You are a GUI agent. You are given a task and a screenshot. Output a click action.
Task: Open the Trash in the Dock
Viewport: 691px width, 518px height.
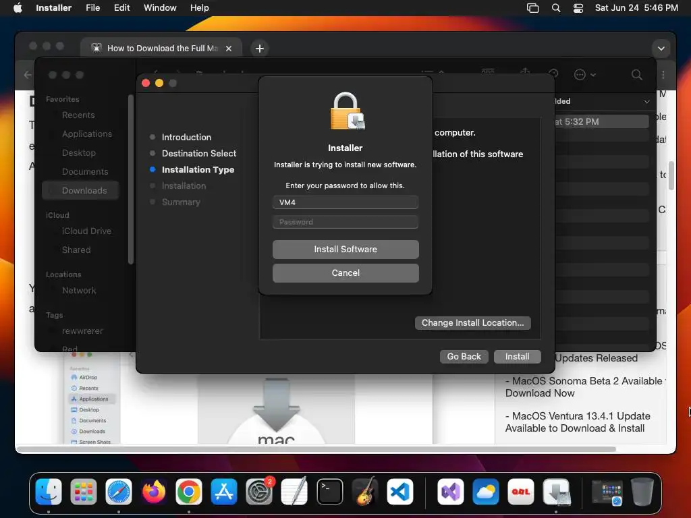(642, 491)
